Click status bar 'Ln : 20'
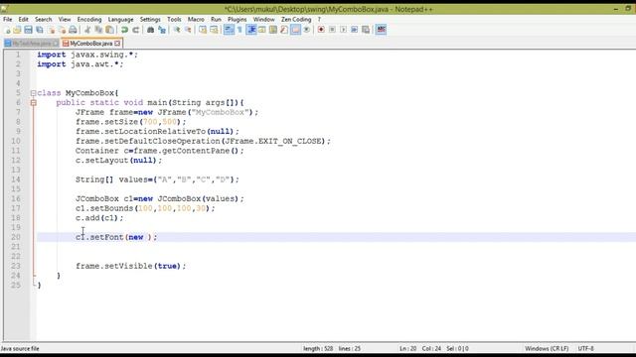This screenshot has width=636, height=357. click(408, 348)
